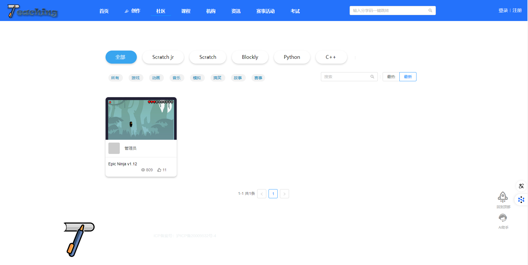The image size is (528, 265).
Task: Click the blue network icon at right edge
Action: [x=521, y=200]
